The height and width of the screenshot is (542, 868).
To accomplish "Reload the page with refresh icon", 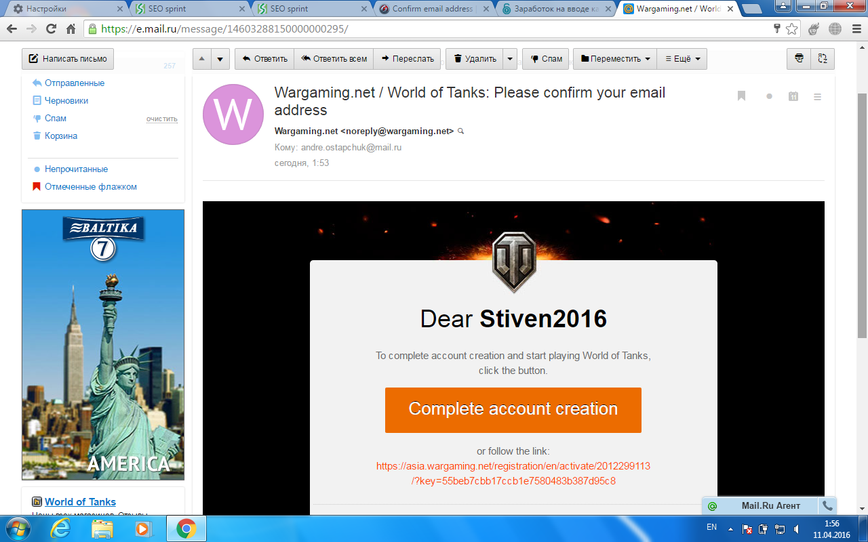I will pos(51,29).
